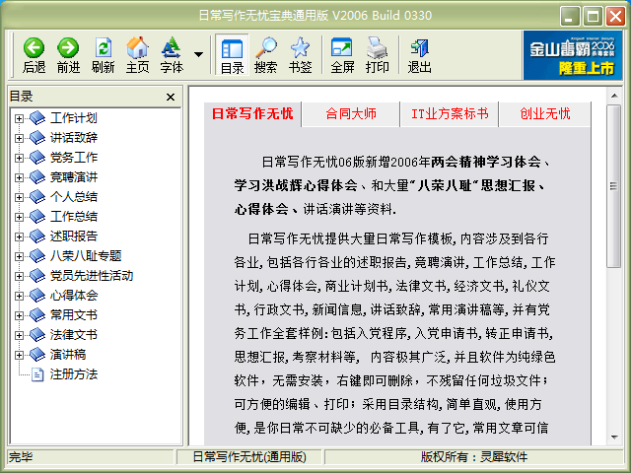Expand the 讲话致辞 tree node

[19, 138]
